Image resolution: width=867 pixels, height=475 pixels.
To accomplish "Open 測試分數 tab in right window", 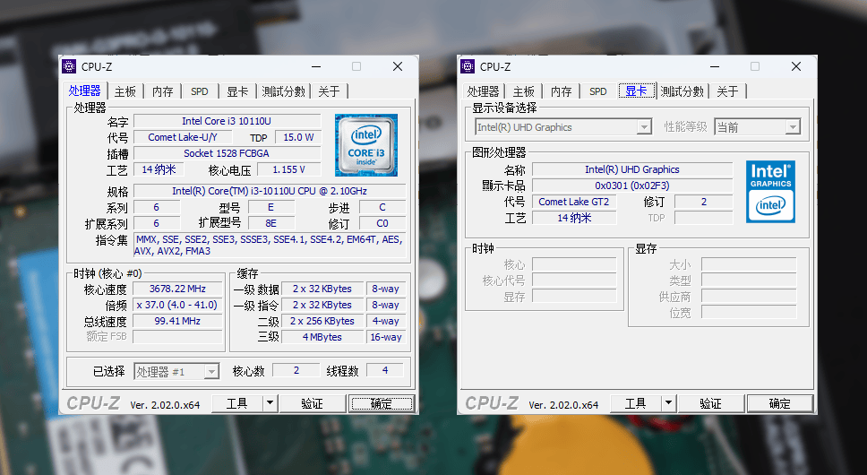I will pyautogui.click(x=682, y=91).
